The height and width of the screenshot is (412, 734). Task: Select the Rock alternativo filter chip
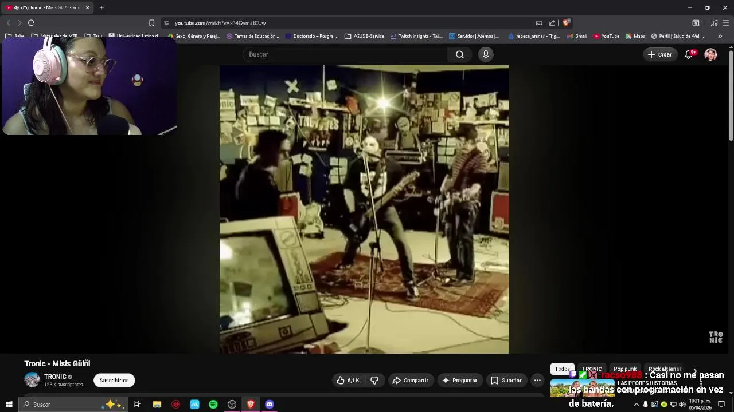pos(664,369)
